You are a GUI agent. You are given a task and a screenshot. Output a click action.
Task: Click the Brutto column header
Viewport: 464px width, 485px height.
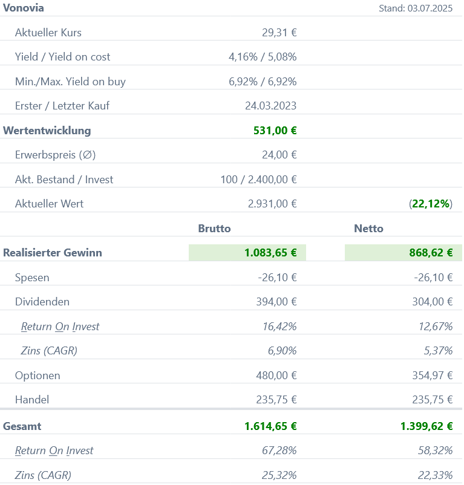click(214, 228)
